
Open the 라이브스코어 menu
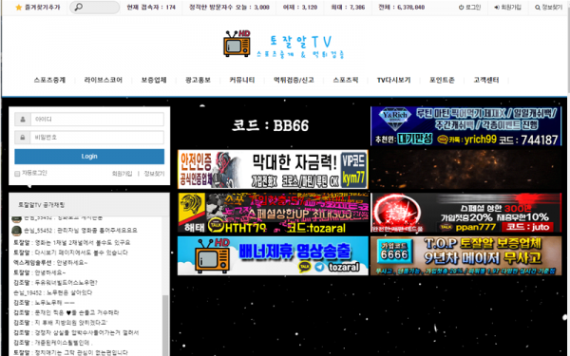(104, 80)
